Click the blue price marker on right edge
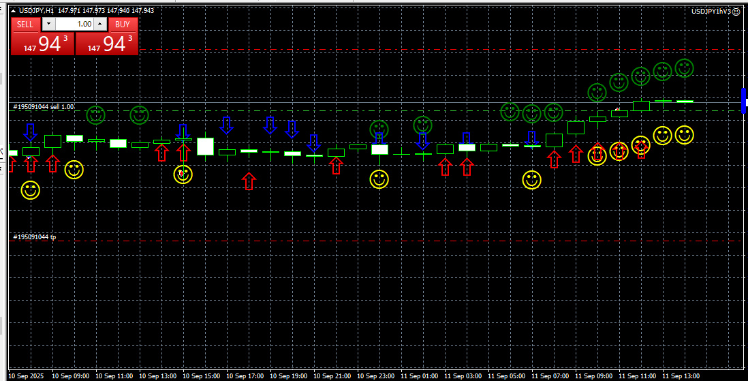Image resolution: width=748 pixels, height=381 pixels. pos(743,101)
